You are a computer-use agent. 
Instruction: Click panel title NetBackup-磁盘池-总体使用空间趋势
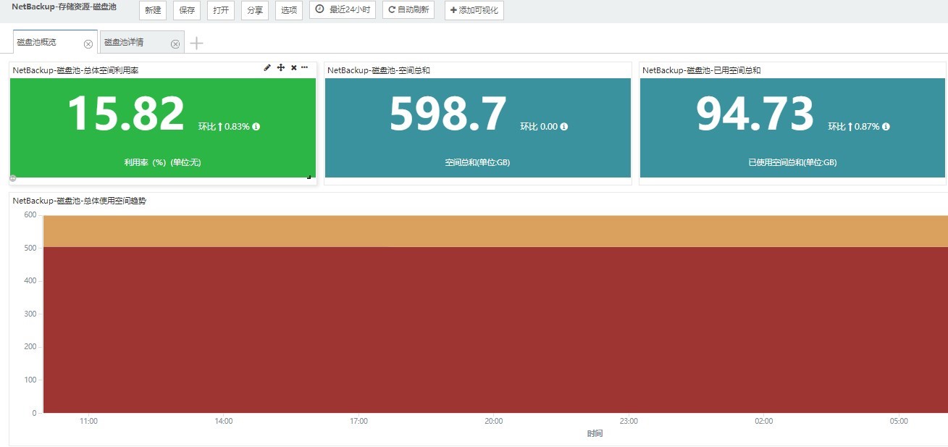coord(80,201)
